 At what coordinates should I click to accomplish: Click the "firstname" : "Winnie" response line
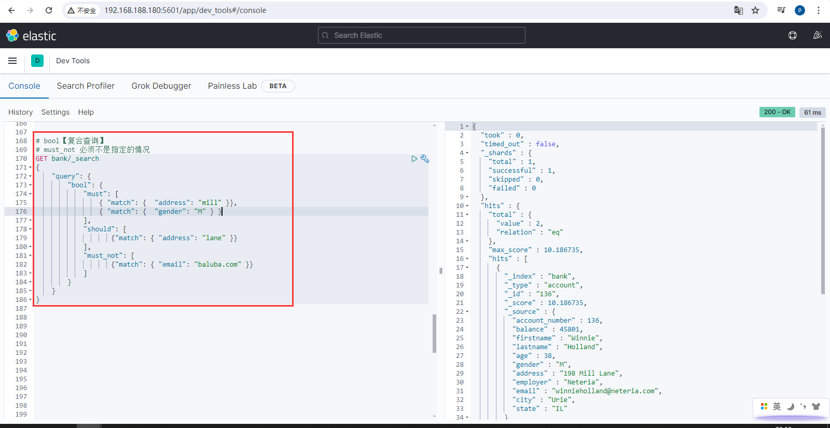pos(557,338)
